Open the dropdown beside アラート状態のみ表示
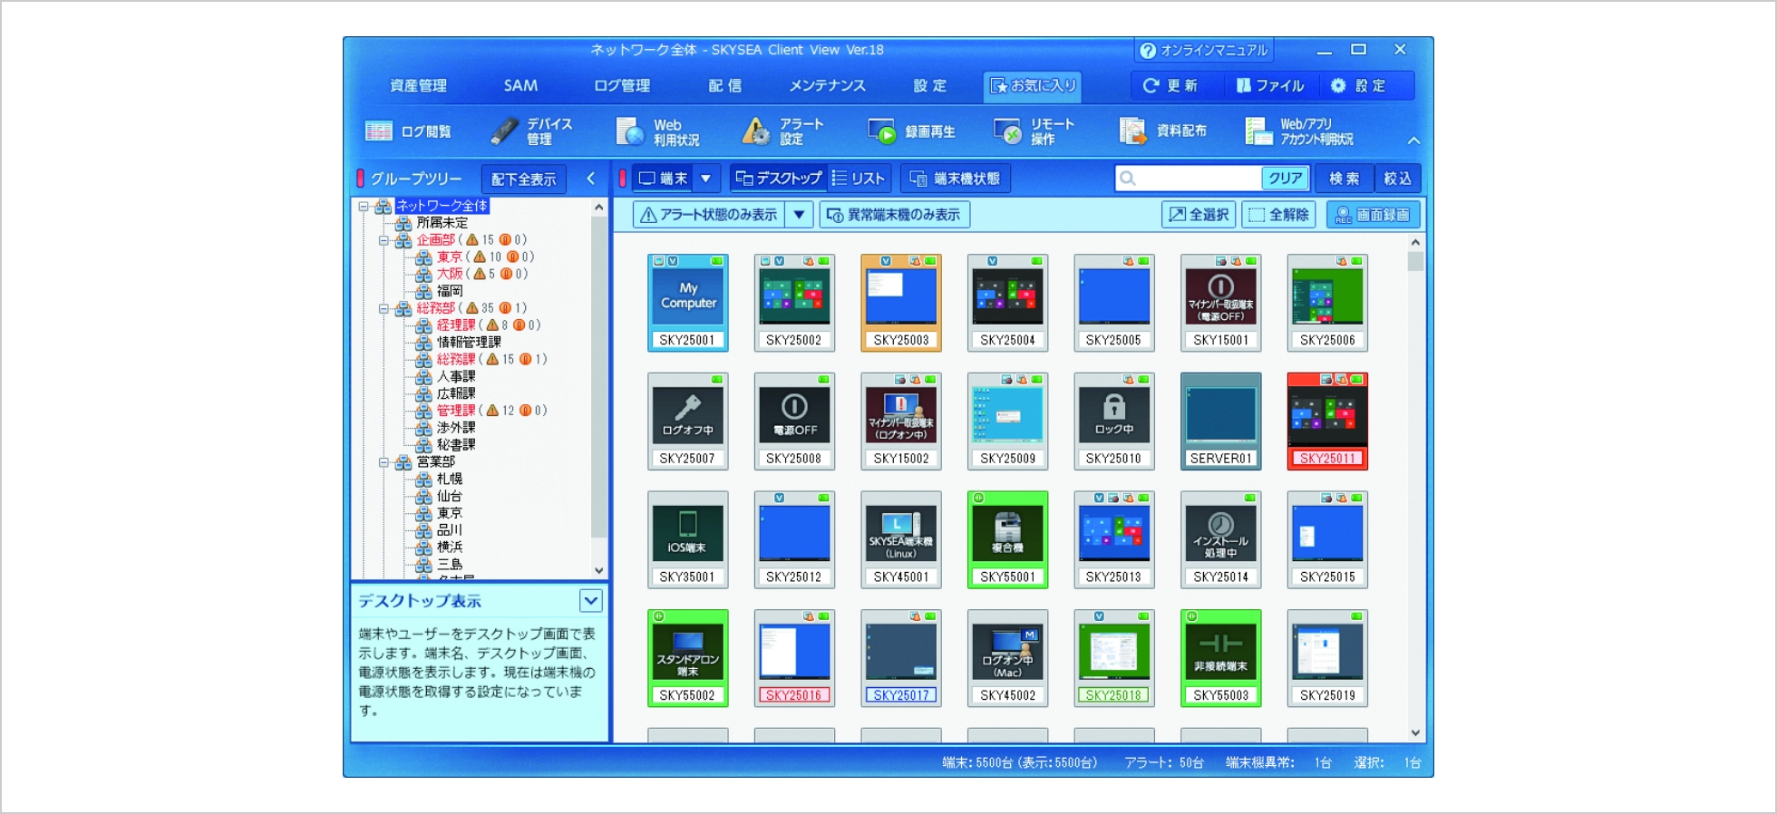 pyautogui.click(x=799, y=215)
